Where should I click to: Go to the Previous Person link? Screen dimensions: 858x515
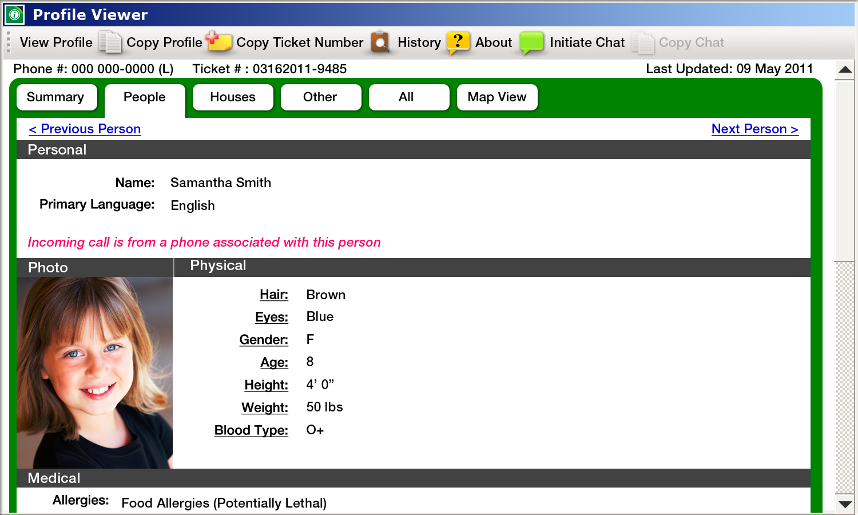(85, 129)
